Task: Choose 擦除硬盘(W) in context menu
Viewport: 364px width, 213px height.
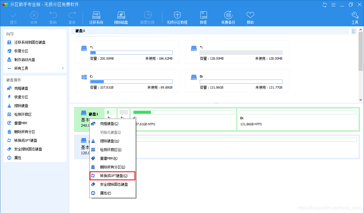Action: 112,141
